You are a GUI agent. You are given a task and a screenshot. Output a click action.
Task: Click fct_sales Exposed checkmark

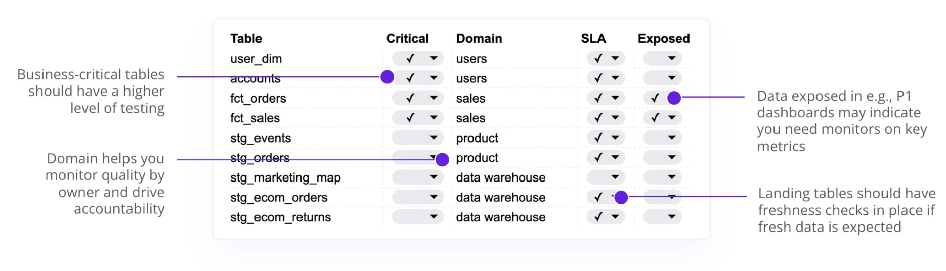655,118
